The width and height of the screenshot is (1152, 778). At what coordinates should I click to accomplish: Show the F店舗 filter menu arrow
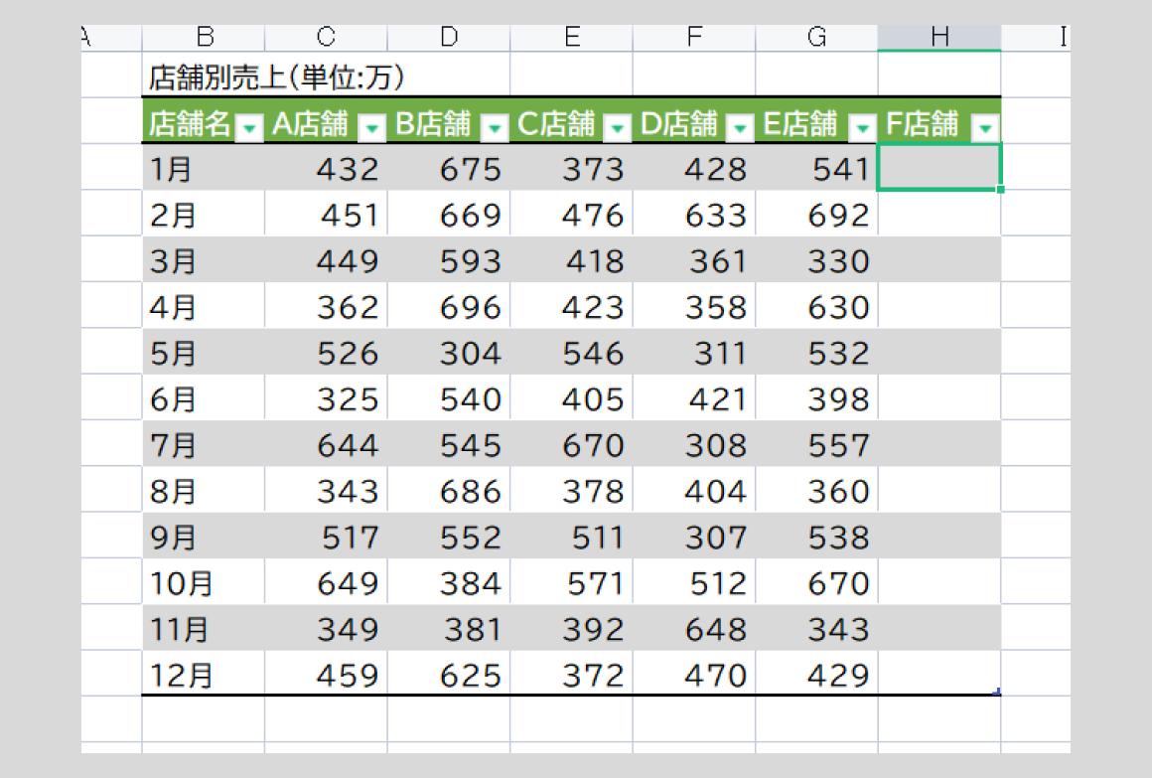click(985, 128)
